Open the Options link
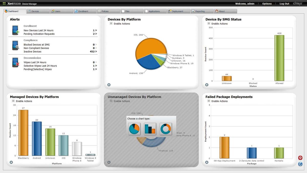The height and width of the screenshot is (173, 307). pyautogui.click(x=267, y=4)
